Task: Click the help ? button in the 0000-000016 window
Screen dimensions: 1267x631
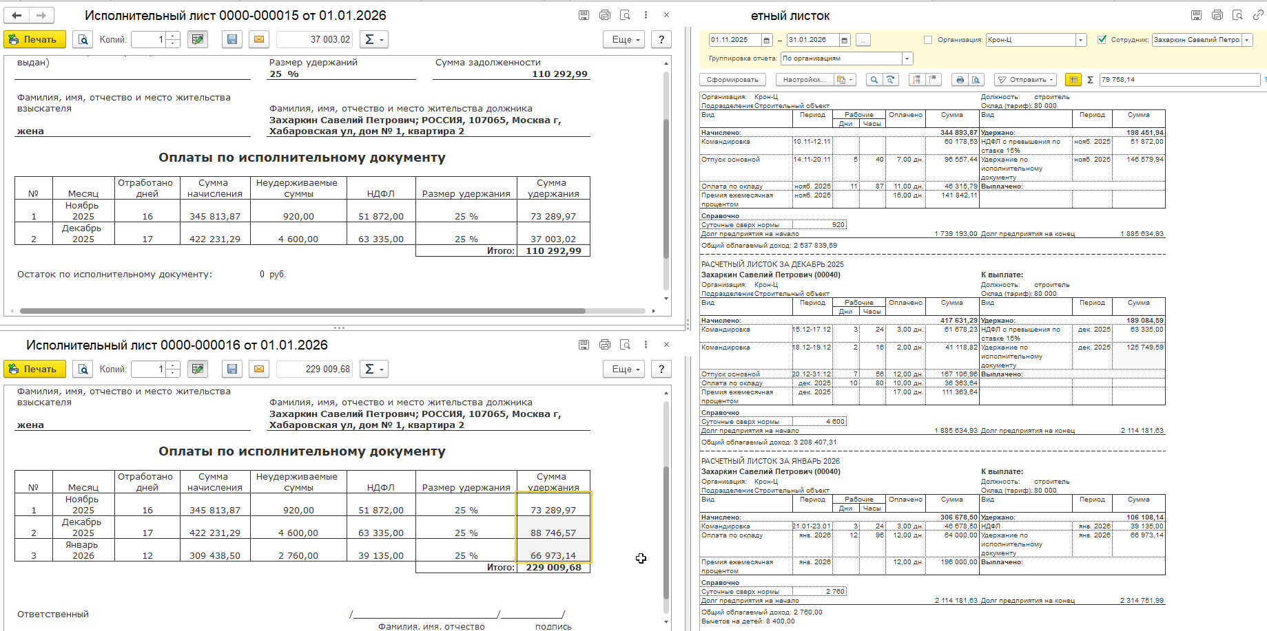Action: 661,369
